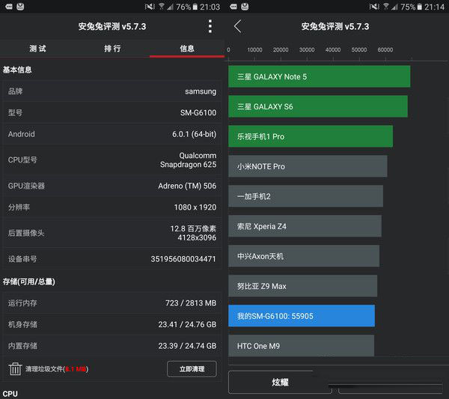Tap the second notification icon in right status bar

coord(245,6)
